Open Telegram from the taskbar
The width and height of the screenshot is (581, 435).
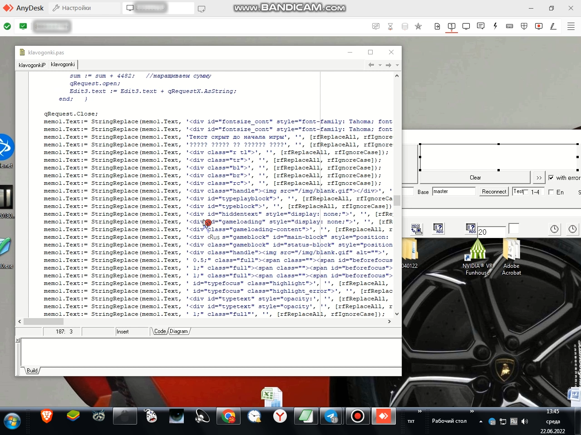[331, 416]
